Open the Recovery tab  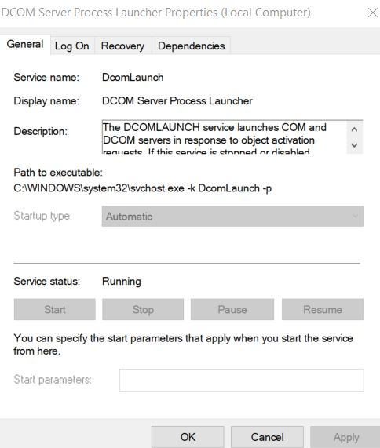point(122,46)
